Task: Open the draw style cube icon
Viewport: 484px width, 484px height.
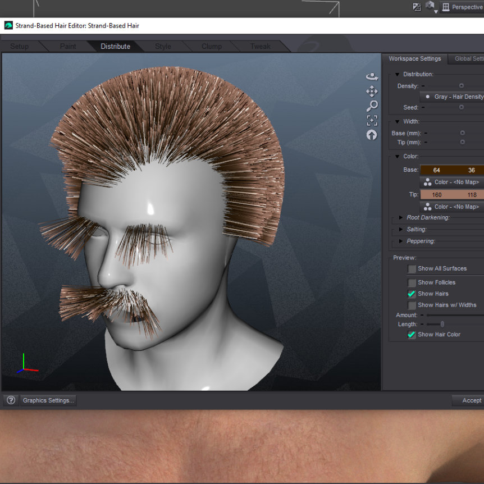Action: [430, 6]
